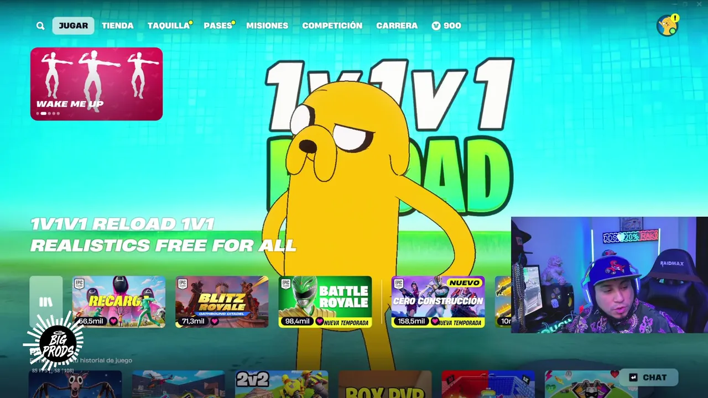Viewport: 708px width, 398px height.
Task: Click the V-Bucks coin icon
Action: (x=436, y=26)
